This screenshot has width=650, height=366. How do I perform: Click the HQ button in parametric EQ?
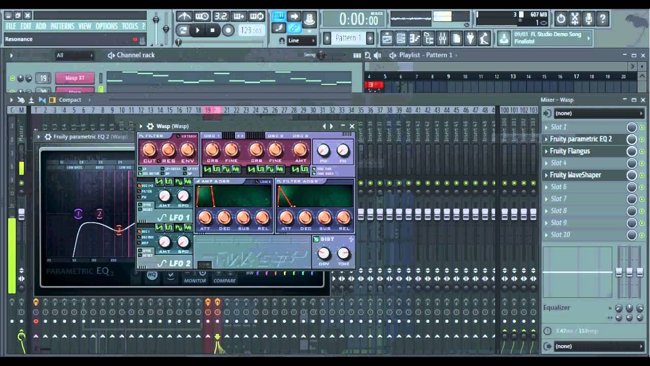coord(152,275)
